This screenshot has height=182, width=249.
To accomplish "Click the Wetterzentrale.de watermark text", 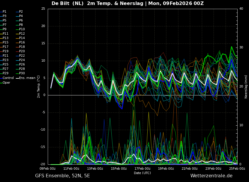I will point(211,176).
